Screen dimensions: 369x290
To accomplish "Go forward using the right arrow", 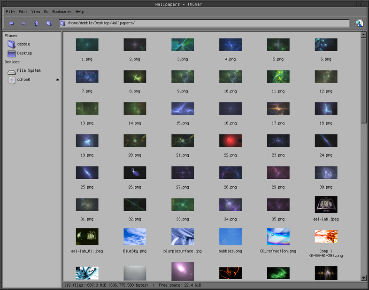I will tap(23, 23).
